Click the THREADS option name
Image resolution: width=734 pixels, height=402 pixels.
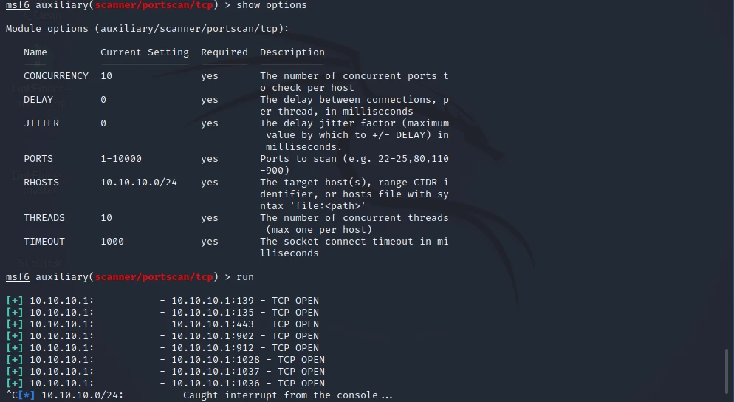[x=44, y=218]
